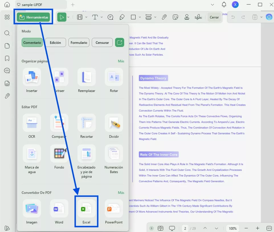The image size is (274, 232).
Task: Open the Herramientas tools menu
Action: click(33, 17)
